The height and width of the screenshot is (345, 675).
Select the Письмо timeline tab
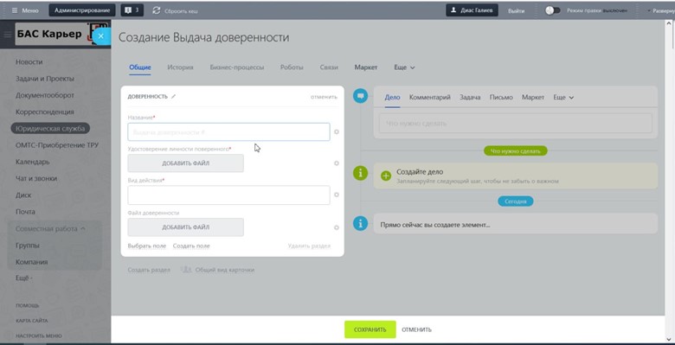click(x=501, y=98)
